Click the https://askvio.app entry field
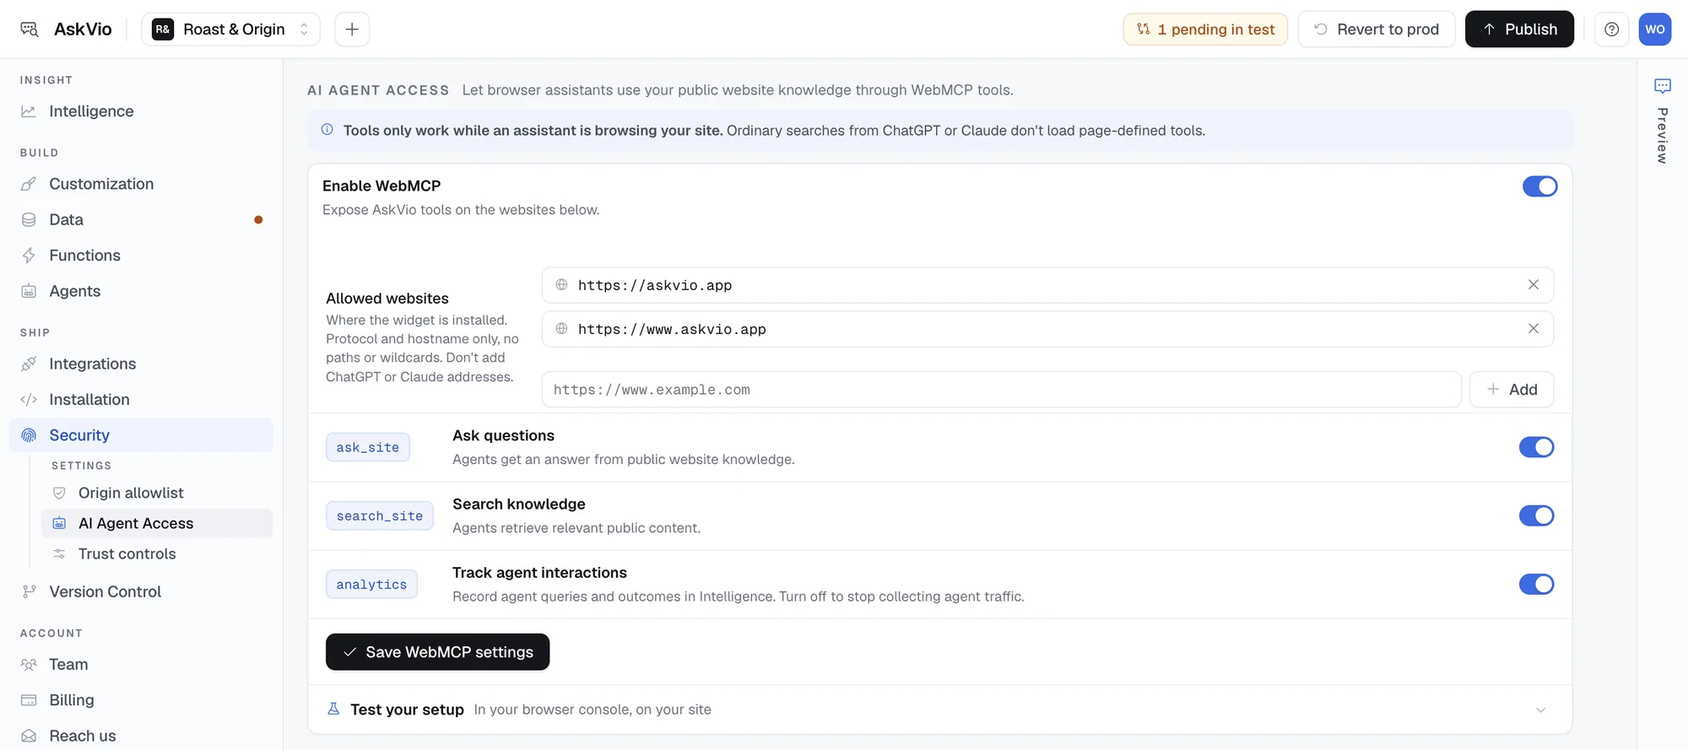1688x750 pixels. click(x=1047, y=285)
